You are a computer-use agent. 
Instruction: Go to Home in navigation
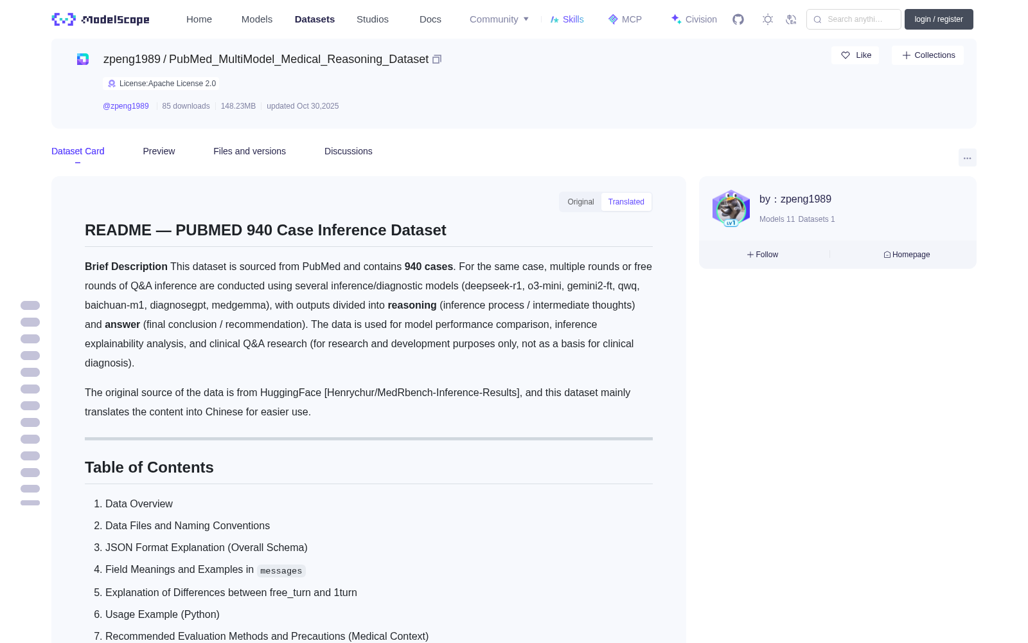pos(199,19)
